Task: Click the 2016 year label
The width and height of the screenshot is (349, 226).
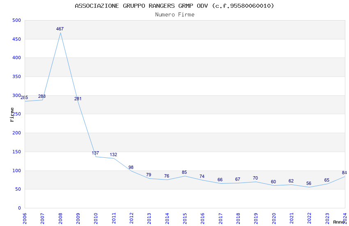Action: [x=203, y=219]
